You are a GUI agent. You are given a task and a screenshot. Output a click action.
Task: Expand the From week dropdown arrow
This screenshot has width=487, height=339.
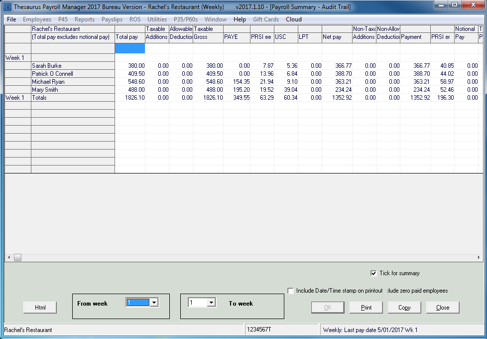point(154,303)
